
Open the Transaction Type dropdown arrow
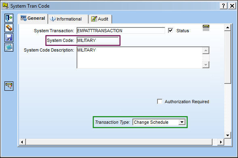click(x=182, y=122)
